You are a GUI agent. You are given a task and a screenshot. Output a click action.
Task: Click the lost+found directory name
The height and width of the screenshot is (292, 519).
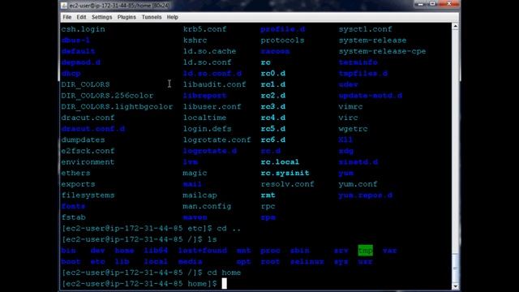pyautogui.click(x=203, y=251)
